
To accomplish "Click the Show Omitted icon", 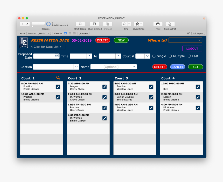I will [x=95, y=24].
